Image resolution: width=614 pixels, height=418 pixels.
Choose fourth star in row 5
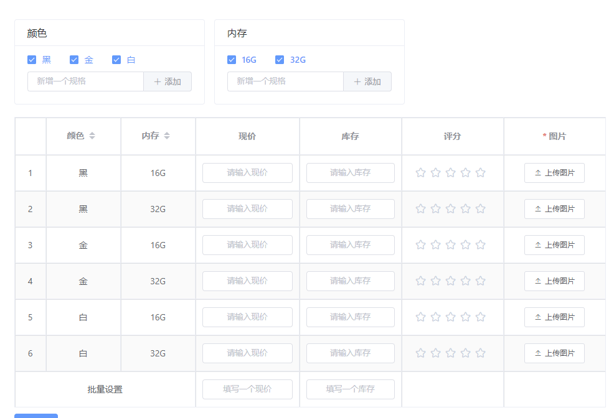pos(466,317)
